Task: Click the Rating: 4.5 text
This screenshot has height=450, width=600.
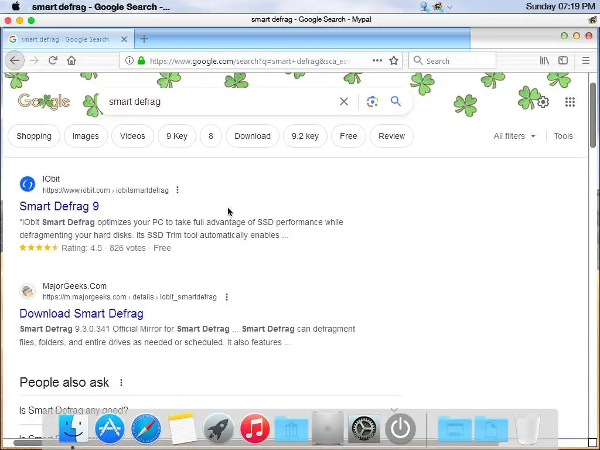Action: [x=81, y=248]
